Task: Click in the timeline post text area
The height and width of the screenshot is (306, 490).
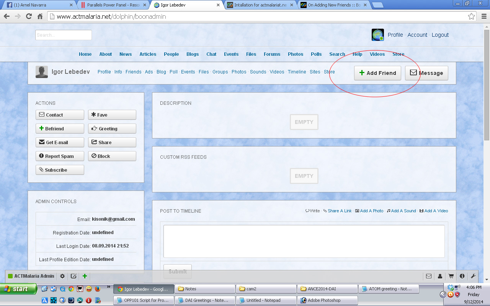Action: [304, 241]
